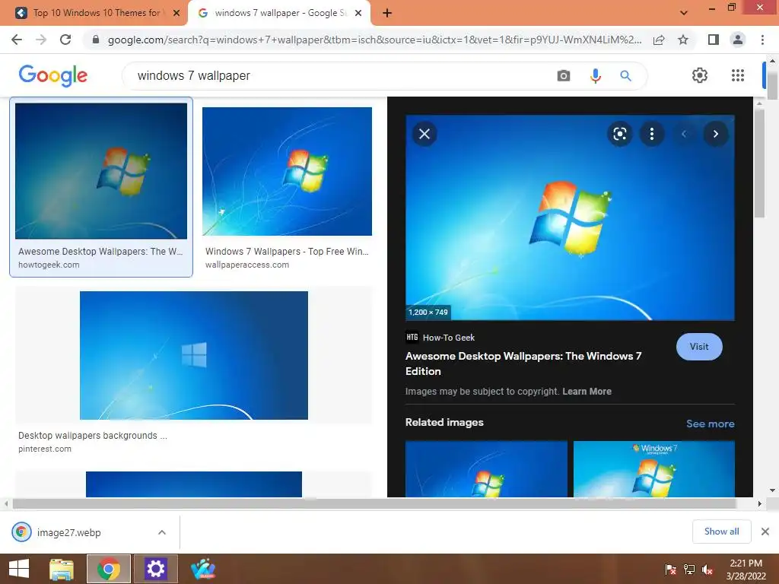Image resolution: width=779 pixels, height=584 pixels.
Task: Click the Desktop wallpapers backgrounds caption
Action: point(92,436)
